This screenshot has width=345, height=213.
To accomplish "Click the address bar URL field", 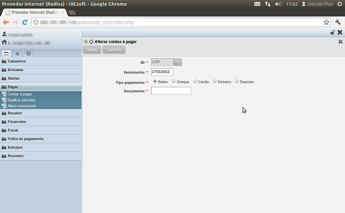I will [180, 22].
